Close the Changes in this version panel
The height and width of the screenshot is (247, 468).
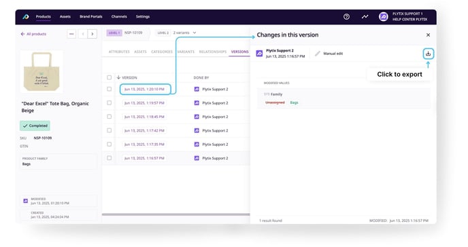pos(428,35)
